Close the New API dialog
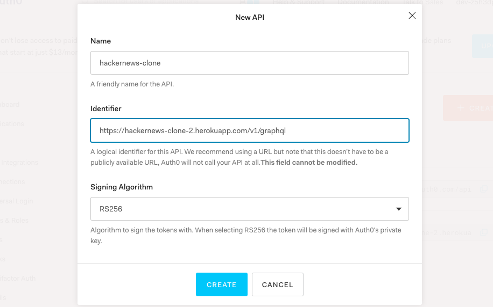Image resolution: width=493 pixels, height=307 pixels. pyautogui.click(x=412, y=16)
